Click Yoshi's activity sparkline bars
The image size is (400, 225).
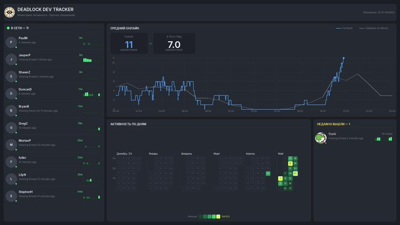[x=384, y=139]
